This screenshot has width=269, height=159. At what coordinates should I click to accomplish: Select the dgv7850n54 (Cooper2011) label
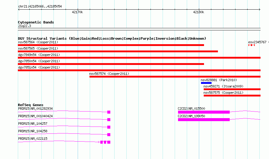(39, 61)
